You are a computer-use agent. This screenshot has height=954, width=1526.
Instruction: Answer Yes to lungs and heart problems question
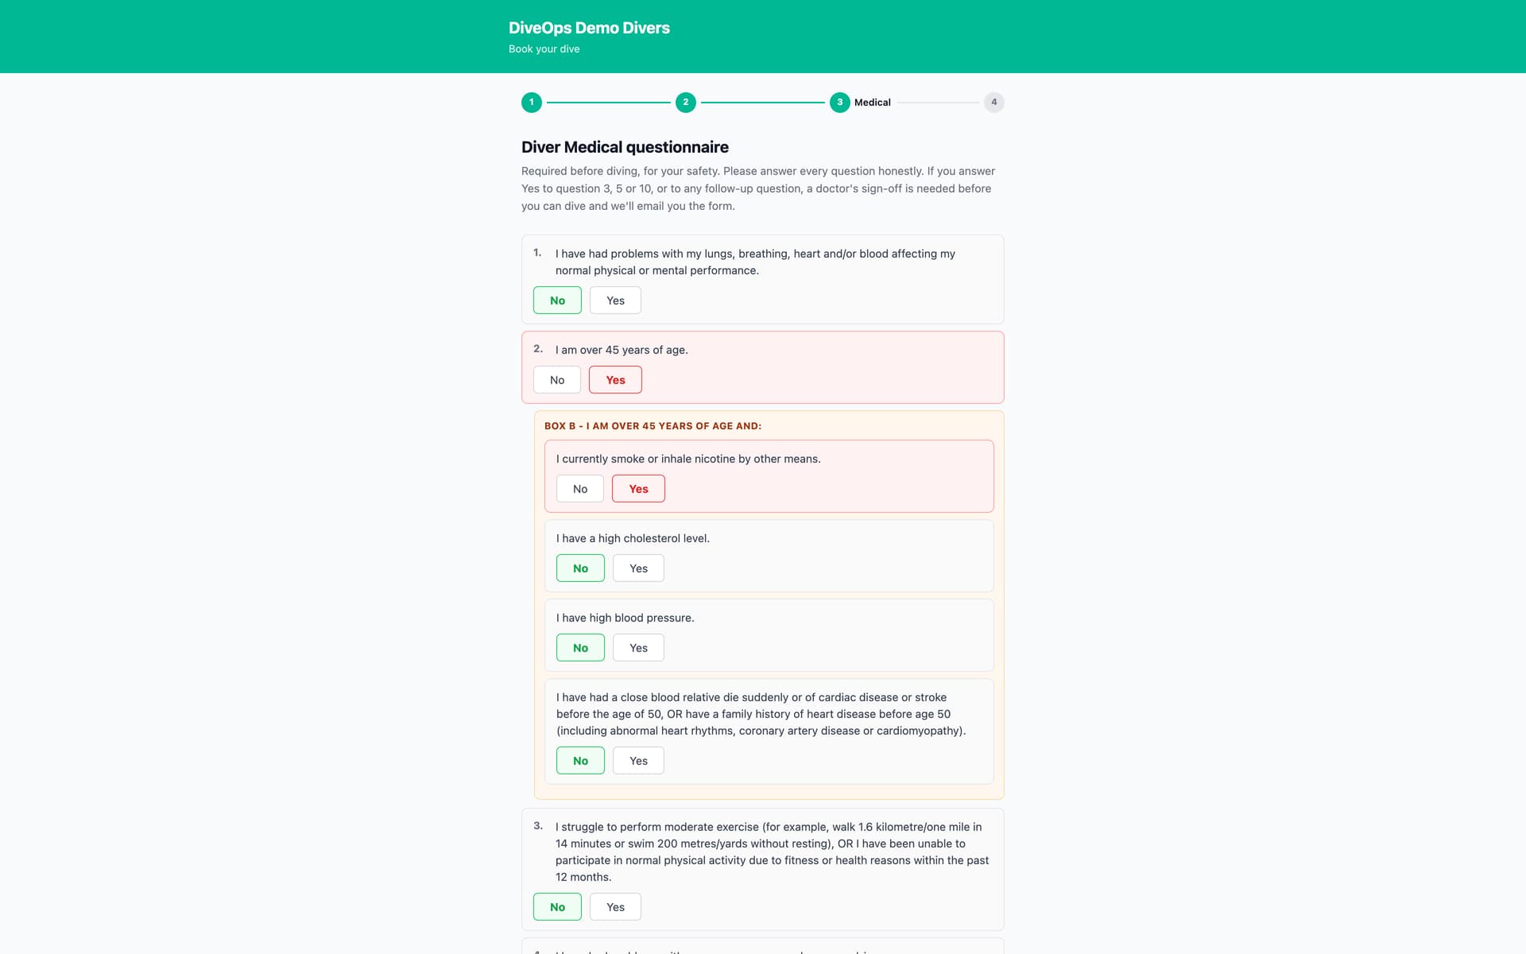[615, 301]
